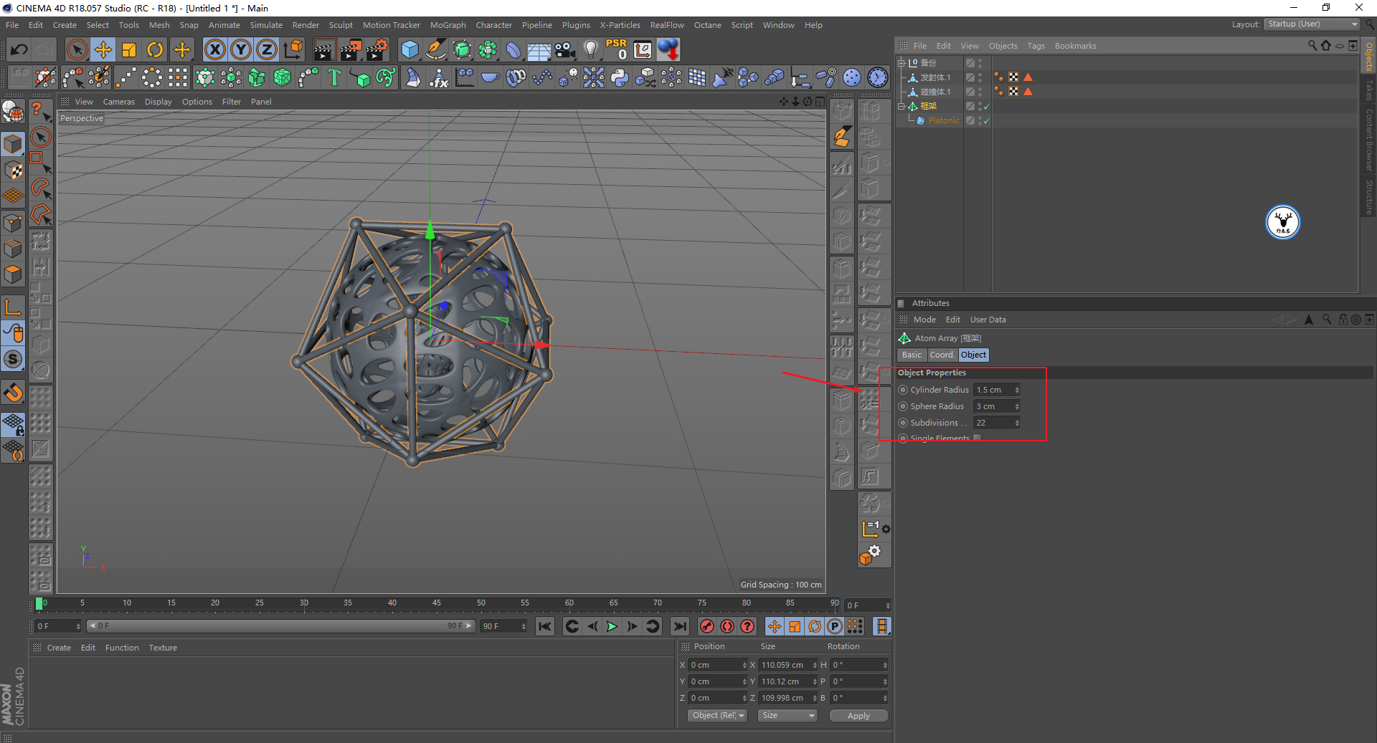Add a Cube primitive object

click(410, 49)
